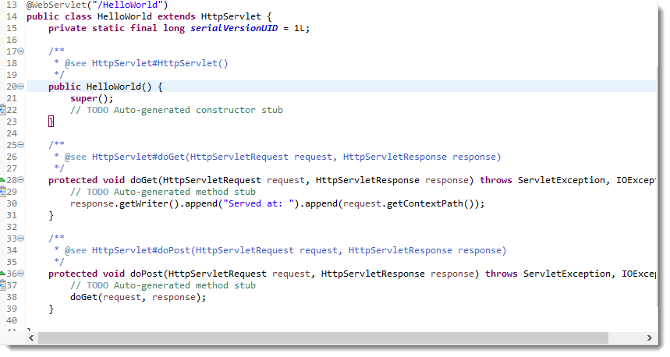Click ServletException in the doPost throws clause
The height and width of the screenshot is (357, 670).
(x=566, y=274)
